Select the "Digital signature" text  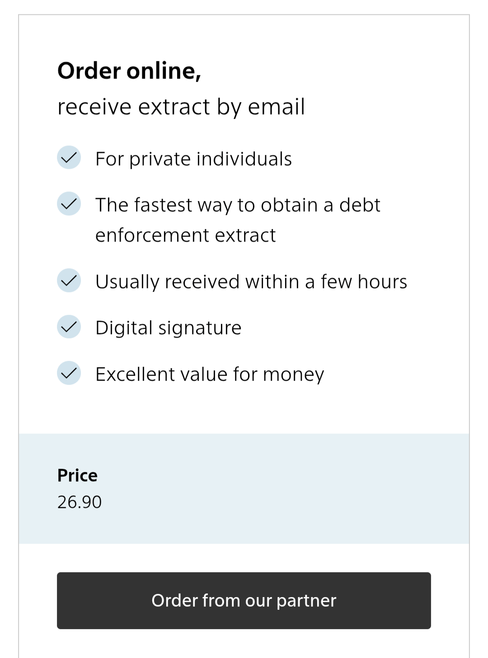(168, 328)
